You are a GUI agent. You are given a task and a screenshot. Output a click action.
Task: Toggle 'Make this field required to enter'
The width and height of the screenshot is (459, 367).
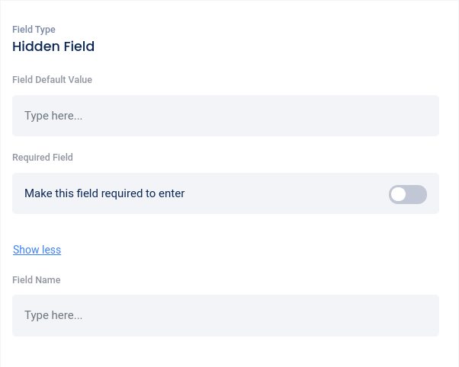(408, 194)
